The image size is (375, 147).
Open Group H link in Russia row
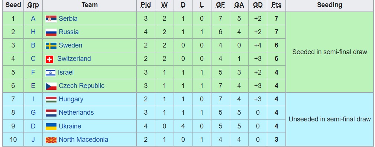(x=33, y=32)
